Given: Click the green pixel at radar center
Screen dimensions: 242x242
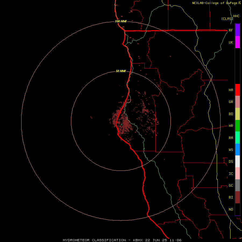Looking at the screenshot, I should (122, 124).
